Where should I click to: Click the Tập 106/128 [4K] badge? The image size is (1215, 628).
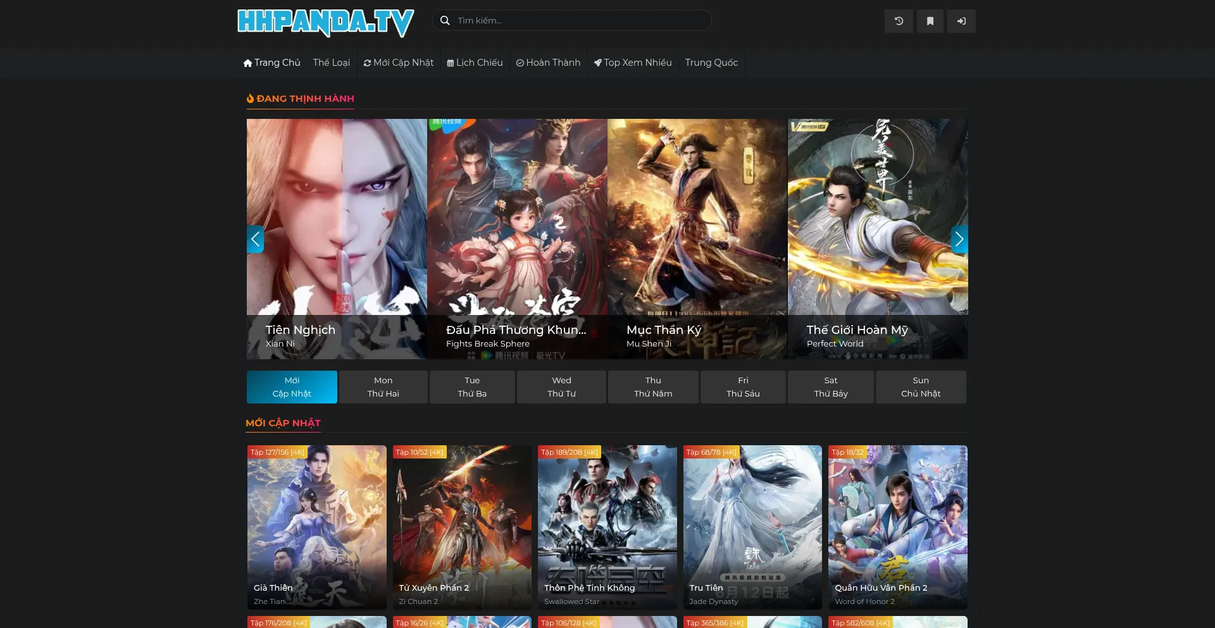pos(569,622)
